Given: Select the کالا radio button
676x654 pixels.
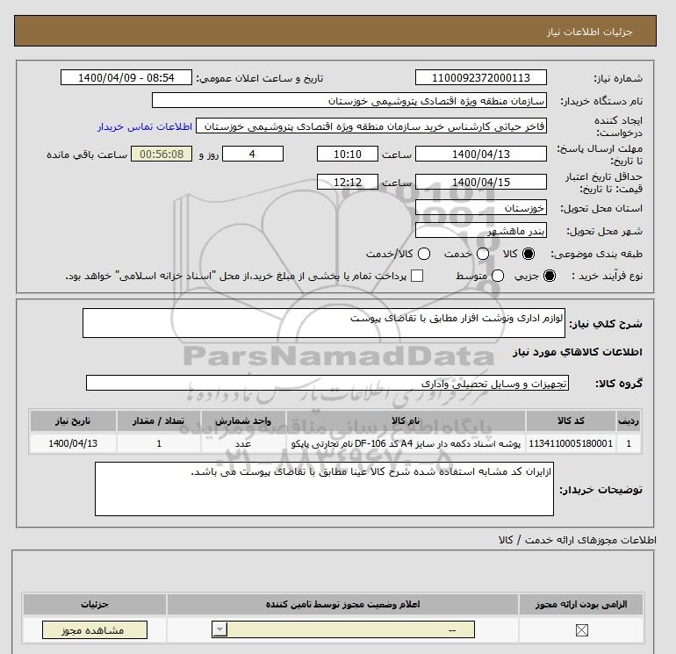Looking at the screenshot, I should tap(528, 254).
